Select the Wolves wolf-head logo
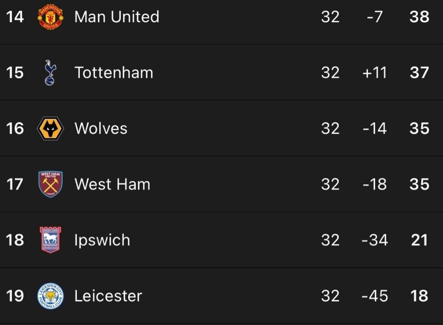 (x=51, y=129)
